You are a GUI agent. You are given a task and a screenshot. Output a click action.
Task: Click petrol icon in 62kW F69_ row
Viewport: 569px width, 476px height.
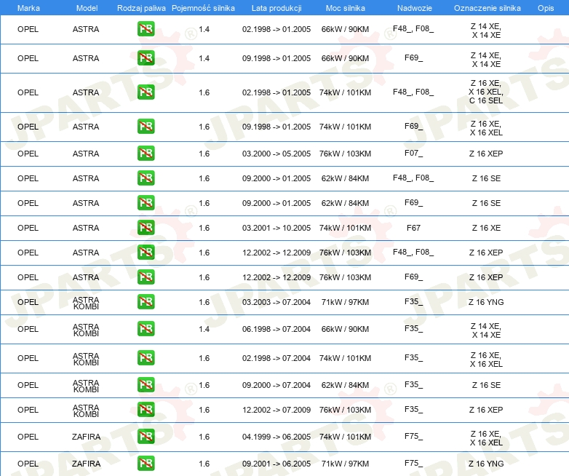(x=146, y=202)
